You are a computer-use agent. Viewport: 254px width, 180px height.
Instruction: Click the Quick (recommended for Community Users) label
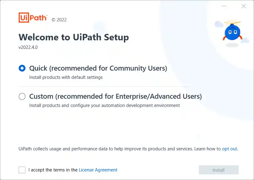[x=98, y=68]
